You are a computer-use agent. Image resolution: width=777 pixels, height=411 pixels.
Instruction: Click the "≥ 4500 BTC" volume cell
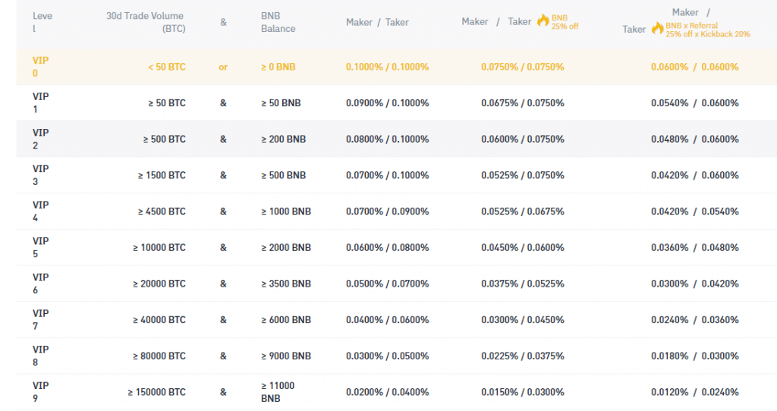click(x=162, y=212)
